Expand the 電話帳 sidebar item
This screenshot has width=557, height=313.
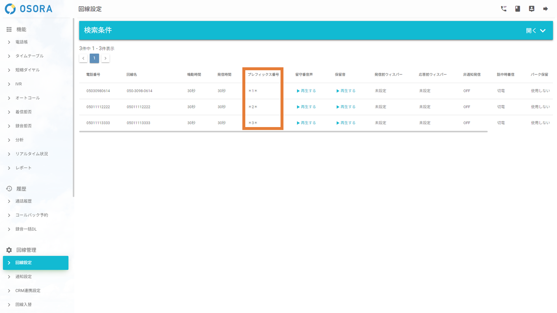pos(22,42)
